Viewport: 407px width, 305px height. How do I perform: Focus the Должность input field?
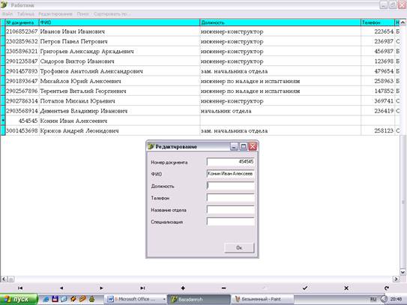click(x=231, y=186)
